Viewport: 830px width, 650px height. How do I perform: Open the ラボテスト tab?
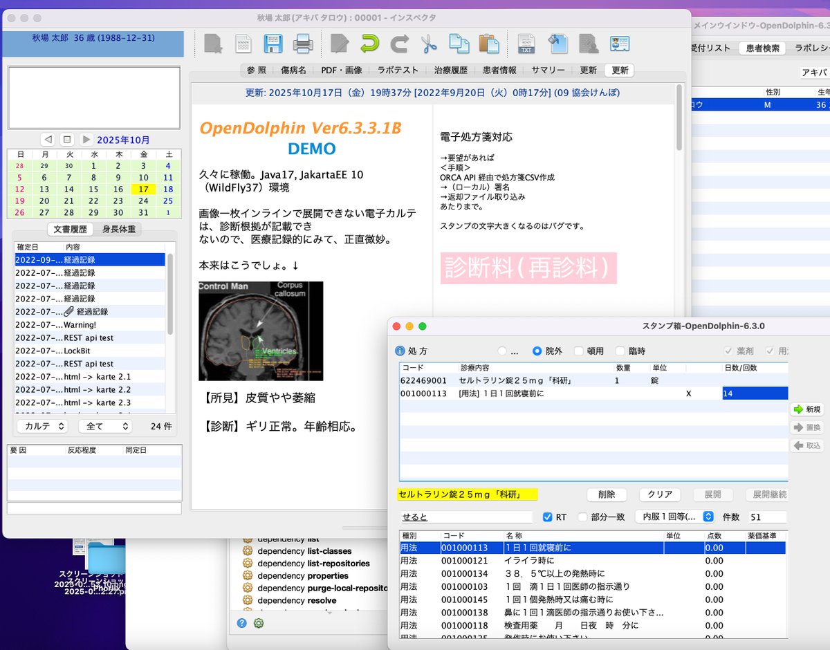[x=398, y=71]
